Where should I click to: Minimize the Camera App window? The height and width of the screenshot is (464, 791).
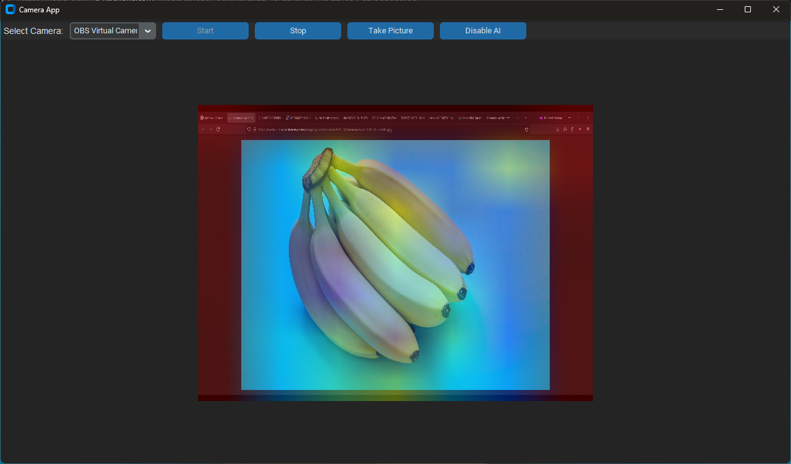[719, 9]
